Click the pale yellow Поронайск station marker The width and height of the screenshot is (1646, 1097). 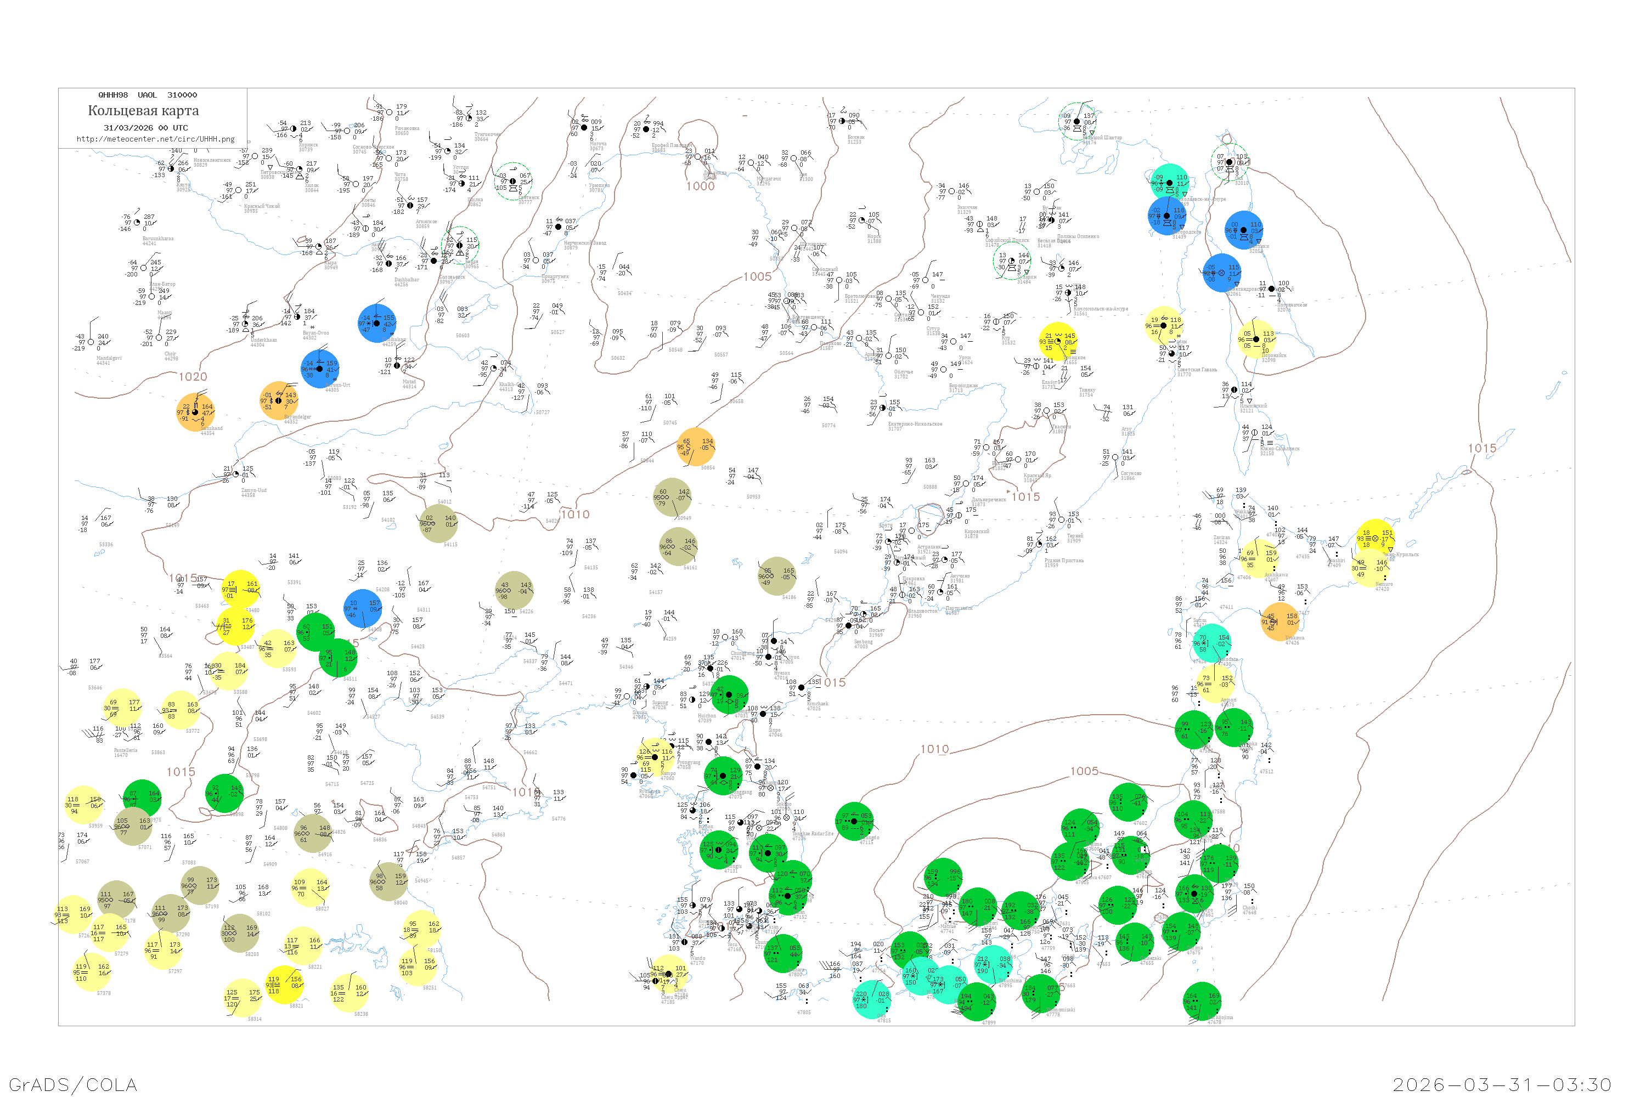(x=1256, y=340)
